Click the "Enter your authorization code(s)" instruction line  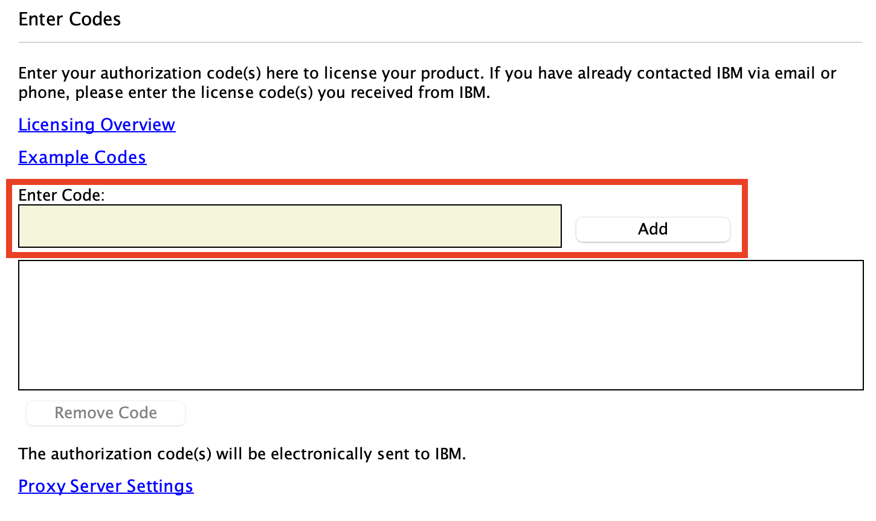pyautogui.click(x=427, y=73)
